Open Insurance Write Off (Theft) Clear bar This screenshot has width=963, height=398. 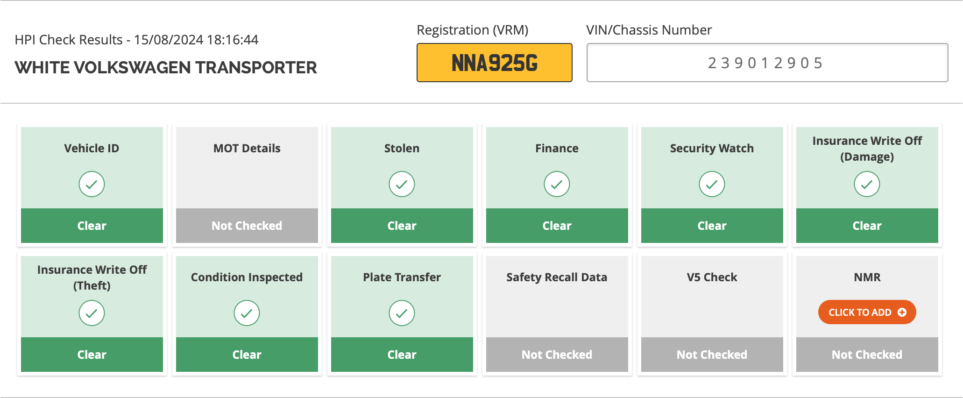(x=92, y=355)
